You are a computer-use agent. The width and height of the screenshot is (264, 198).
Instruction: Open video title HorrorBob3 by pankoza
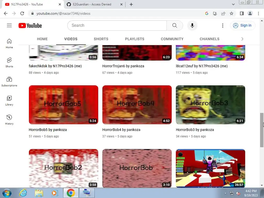click(195, 130)
